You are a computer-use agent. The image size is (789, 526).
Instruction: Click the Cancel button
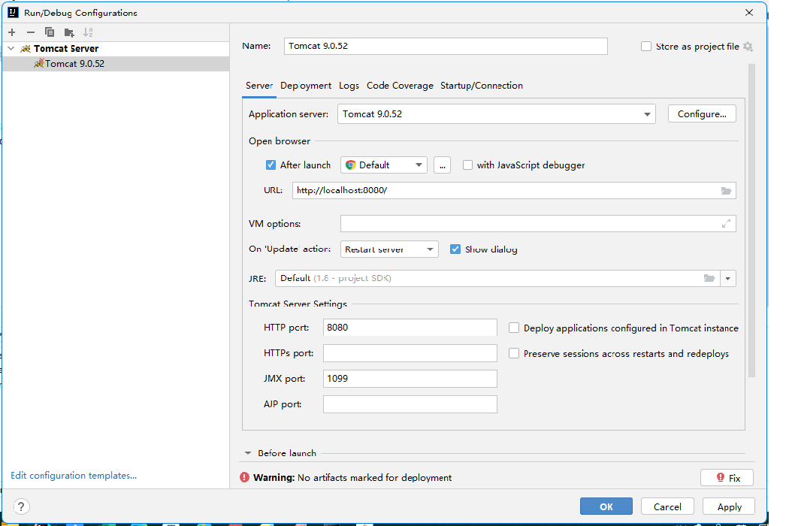667,506
